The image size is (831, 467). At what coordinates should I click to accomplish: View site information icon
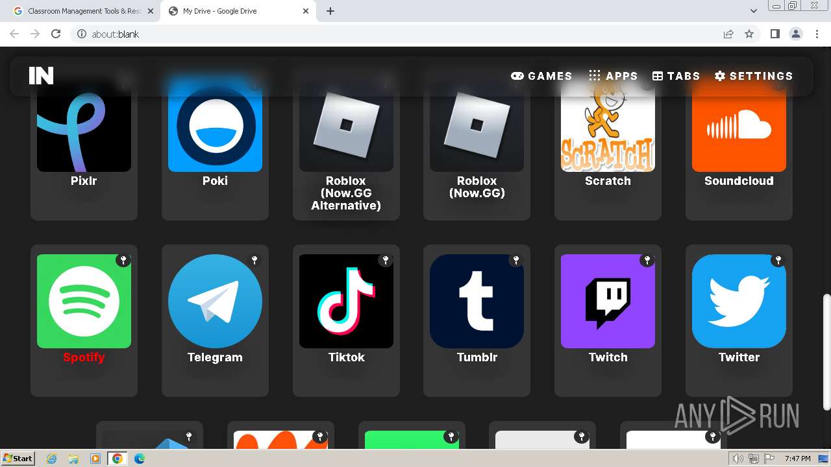[82, 34]
